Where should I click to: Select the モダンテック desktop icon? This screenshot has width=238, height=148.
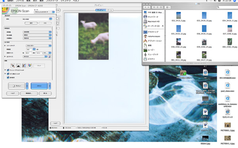coord(228,112)
